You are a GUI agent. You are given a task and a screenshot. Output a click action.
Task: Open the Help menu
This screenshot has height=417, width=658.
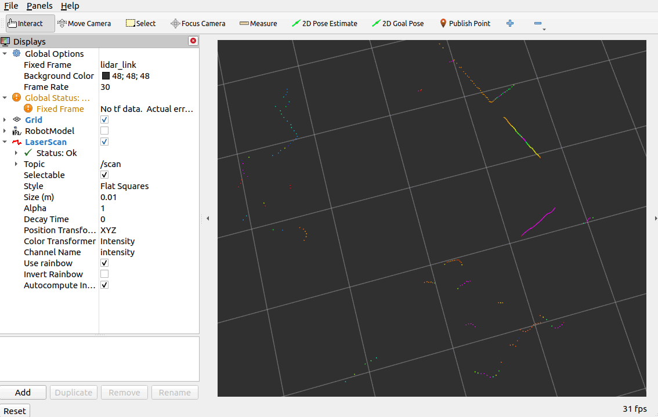tap(70, 6)
